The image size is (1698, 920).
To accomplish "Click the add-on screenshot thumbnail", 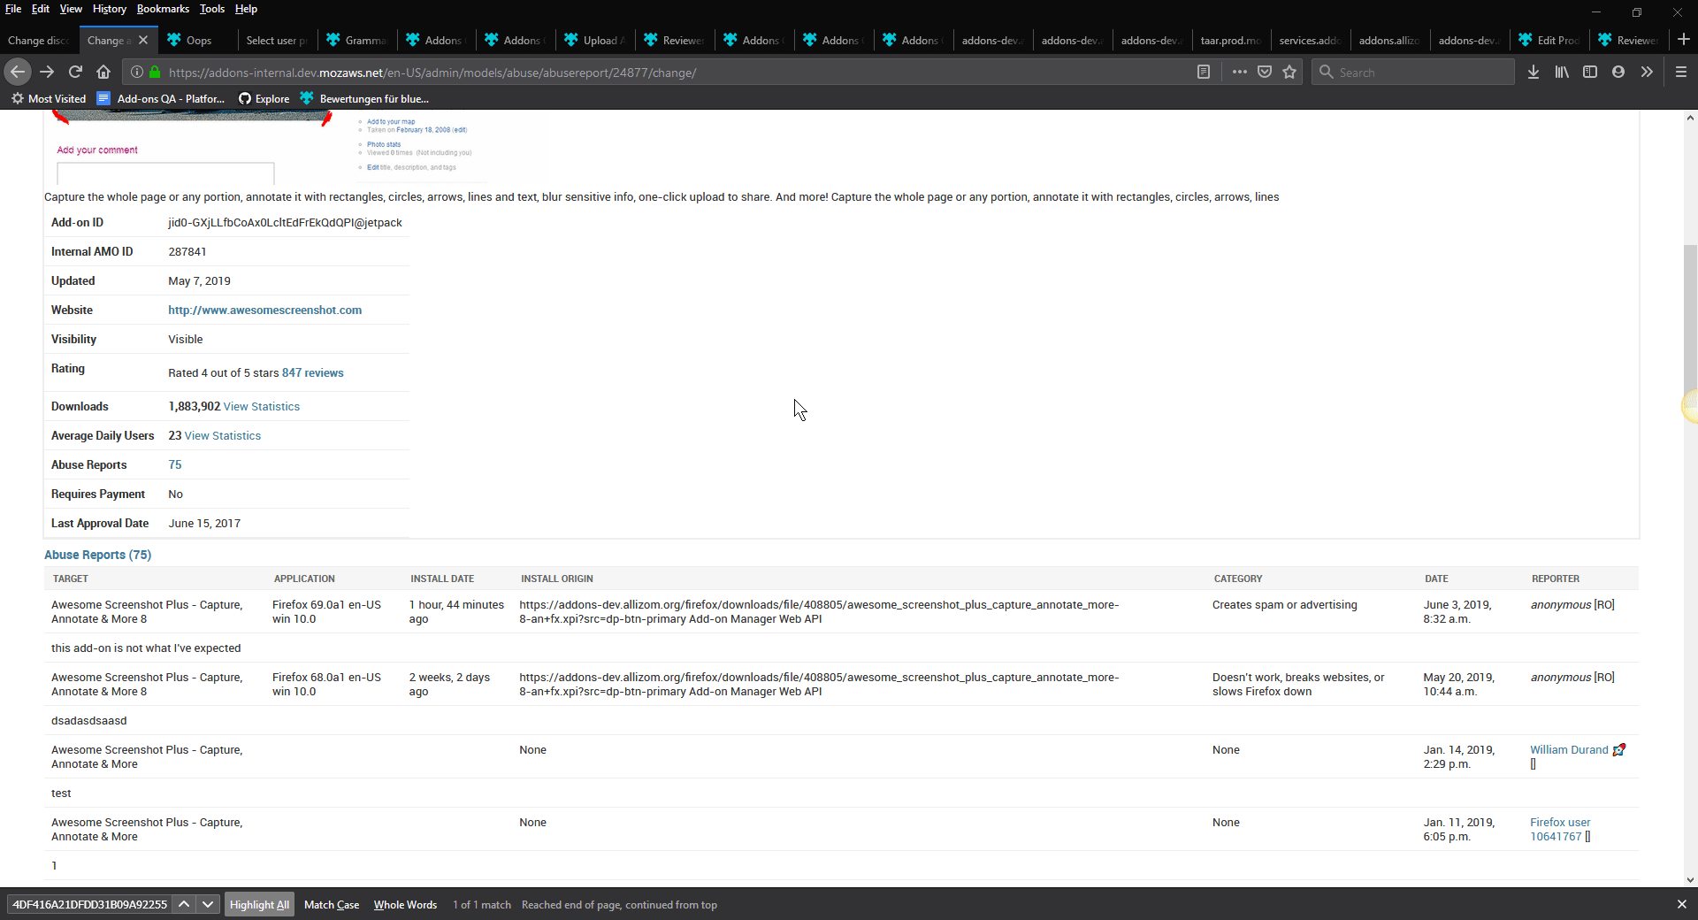I will (296, 148).
